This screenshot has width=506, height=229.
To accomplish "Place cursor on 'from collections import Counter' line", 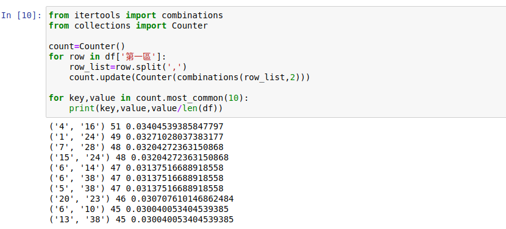I will click(128, 26).
